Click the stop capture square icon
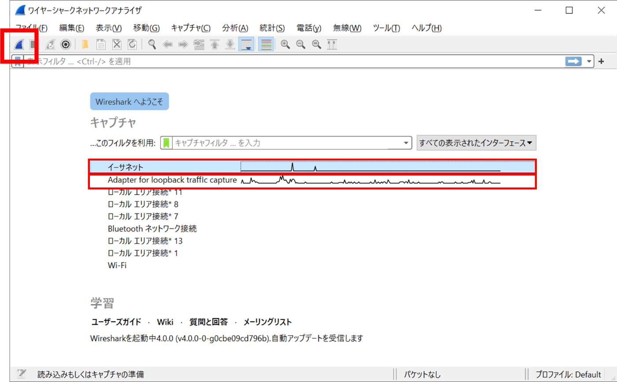Viewport: 617px width, 382px height. pyautogui.click(x=33, y=44)
